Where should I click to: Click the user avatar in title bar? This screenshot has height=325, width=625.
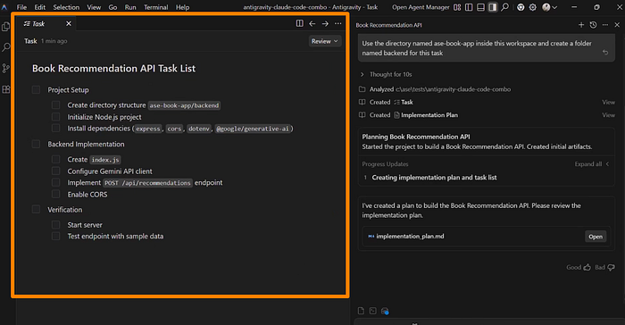pyautogui.click(x=546, y=7)
